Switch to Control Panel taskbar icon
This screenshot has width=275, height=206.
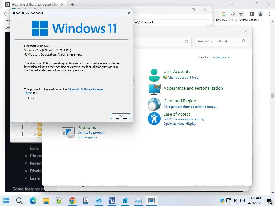tap(99, 201)
